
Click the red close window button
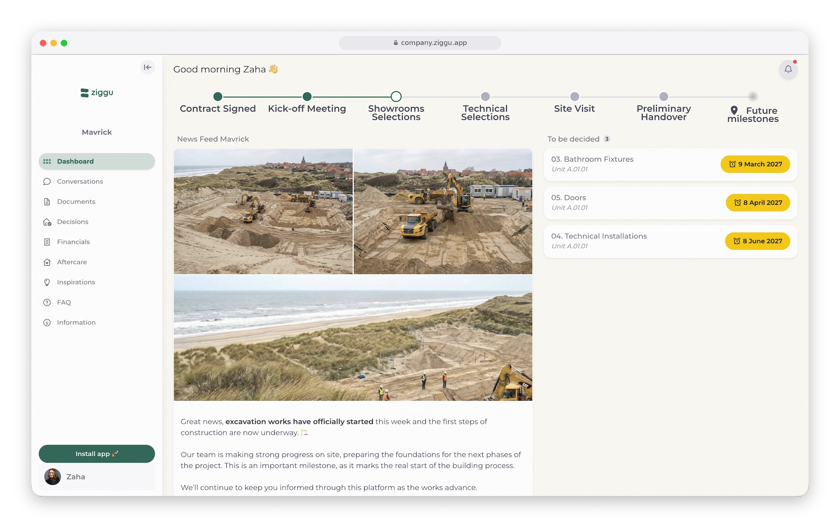click(43, 43)
